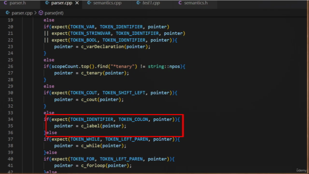Click TOKEN_COUT on line 30
309x174 pixels.
[84, 93]
